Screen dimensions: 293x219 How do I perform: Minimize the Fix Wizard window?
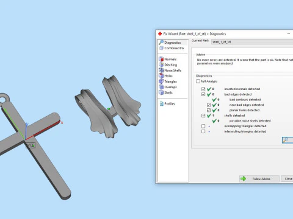pyautogui.click(x=289, y=34)
